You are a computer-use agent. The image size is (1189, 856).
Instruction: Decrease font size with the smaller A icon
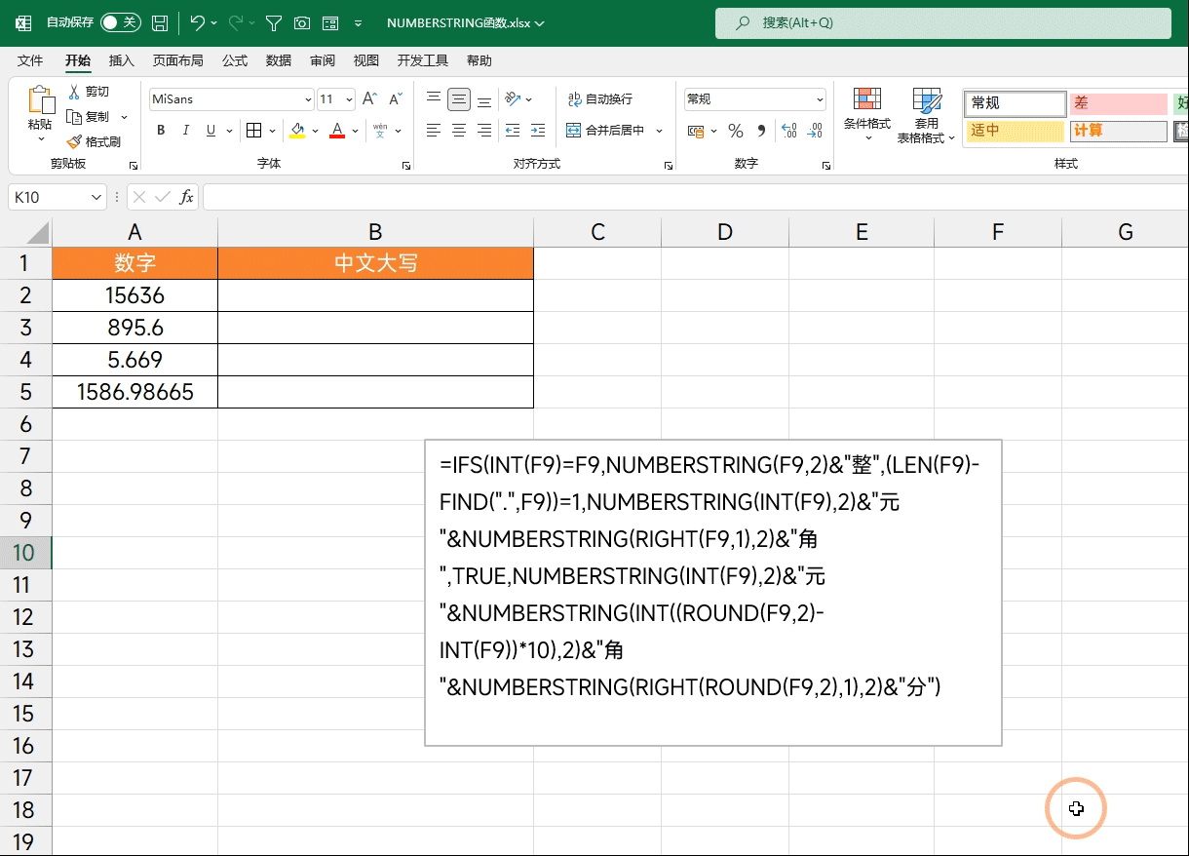click(395, 98)
